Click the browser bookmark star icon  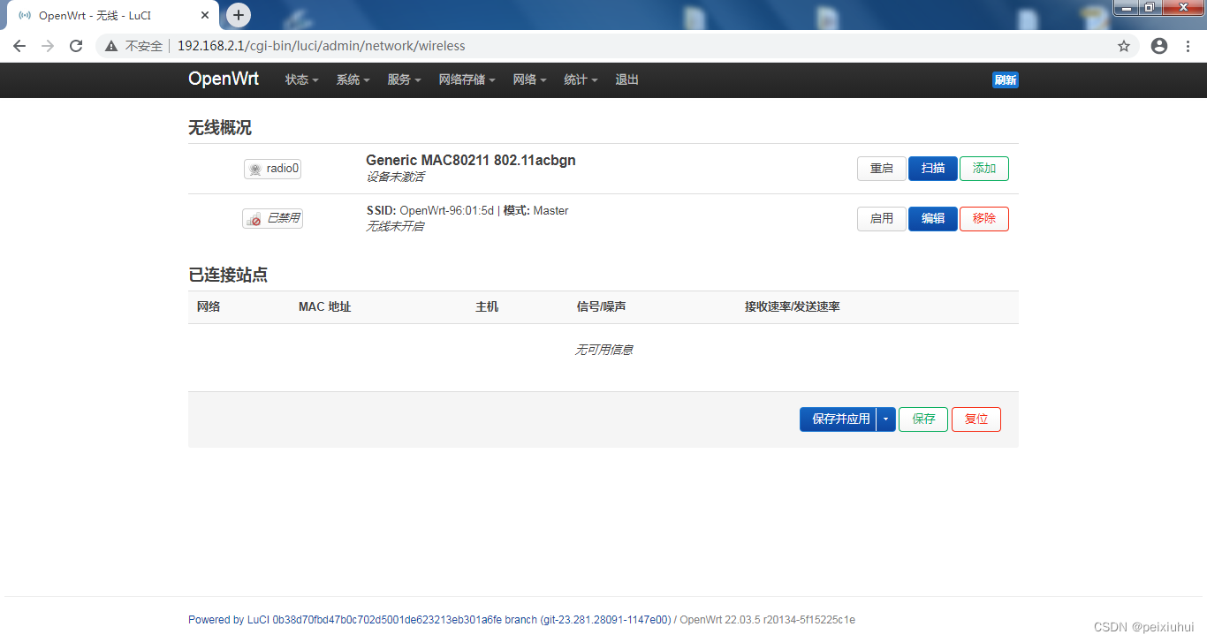click(1123, 45)
